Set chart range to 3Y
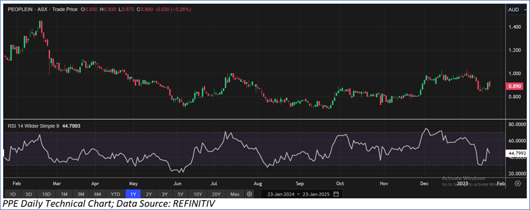Viewport: 530px width, 210px height. [x=164, y=194]
